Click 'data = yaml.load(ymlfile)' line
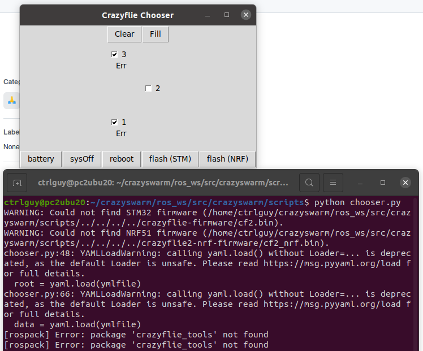The width and height of the screenshot is (423, 351). pos(77,324)
